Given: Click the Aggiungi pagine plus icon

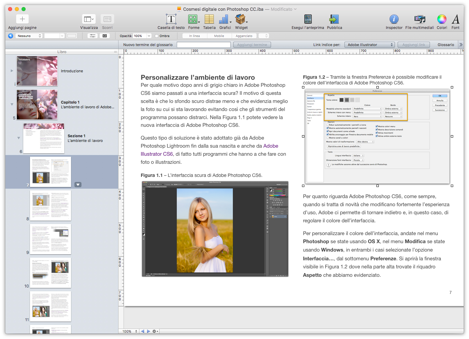Looking at the screenshot, I should [22, 19].
